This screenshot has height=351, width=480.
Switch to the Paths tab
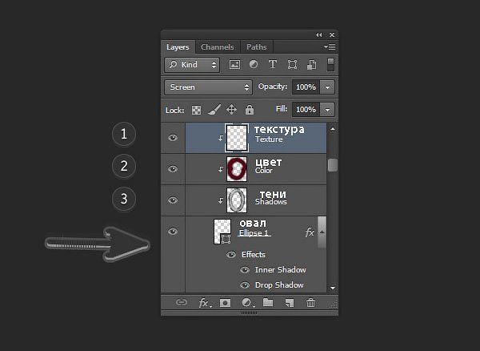coord(257,47)
